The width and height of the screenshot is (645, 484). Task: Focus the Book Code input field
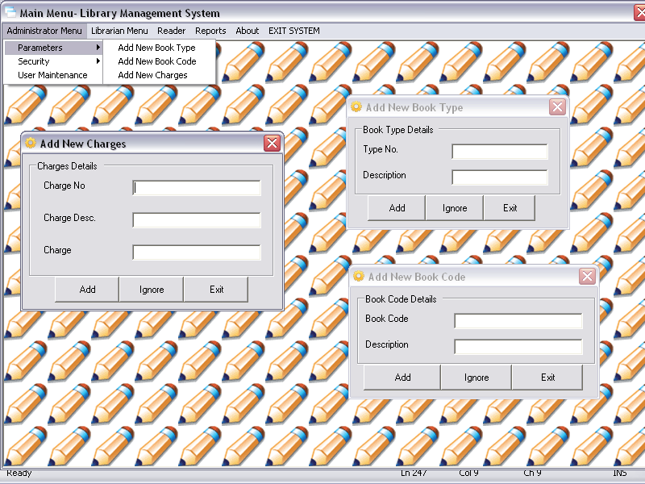click(518, 320)
